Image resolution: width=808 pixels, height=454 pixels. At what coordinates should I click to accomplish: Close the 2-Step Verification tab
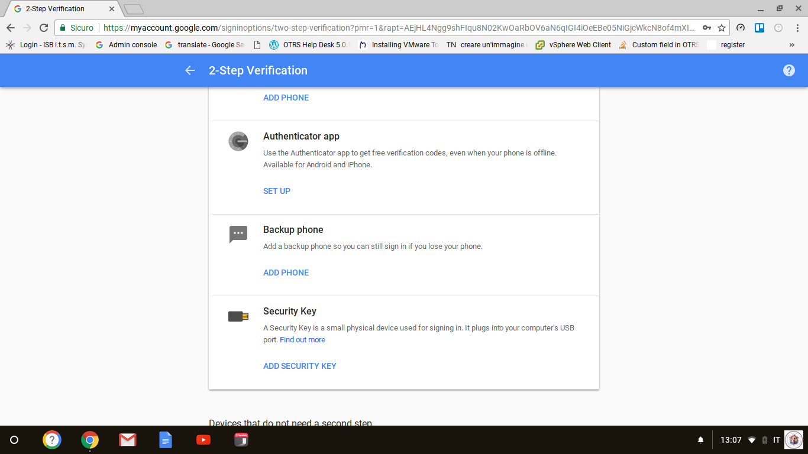(112, 9)
